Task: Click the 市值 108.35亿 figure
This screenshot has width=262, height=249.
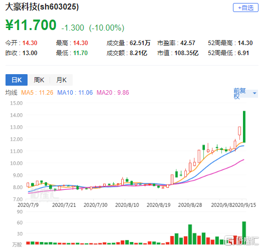Action: click(186, 53)
